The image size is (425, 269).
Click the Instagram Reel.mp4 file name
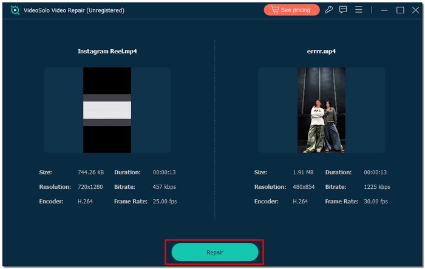(x=107, y=52)
